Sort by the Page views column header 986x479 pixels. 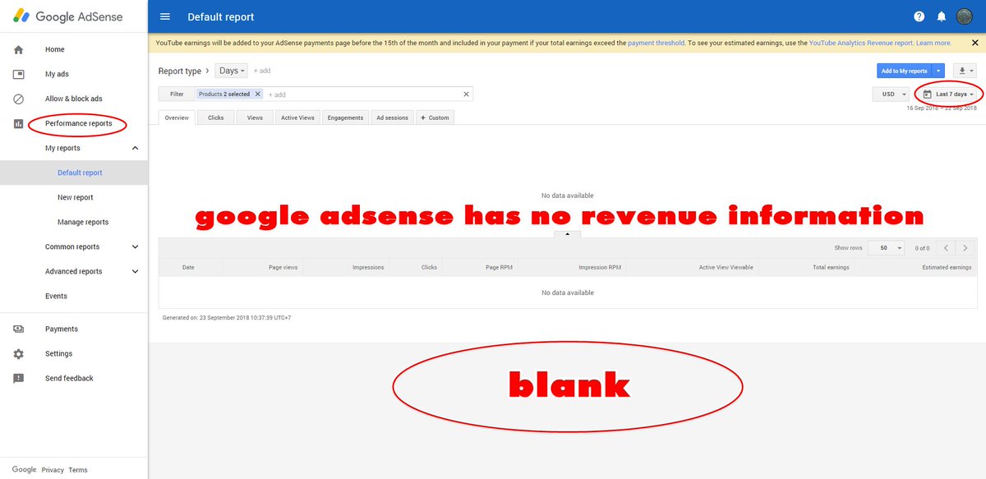(283, 267)
